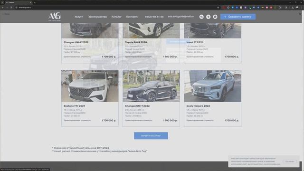Screen dimensions: 304x171
Task: Click the Haval F7 2019 title
Action: point(195,42)
